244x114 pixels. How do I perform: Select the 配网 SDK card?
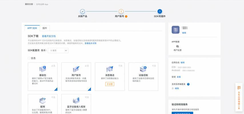coord(43,104)
